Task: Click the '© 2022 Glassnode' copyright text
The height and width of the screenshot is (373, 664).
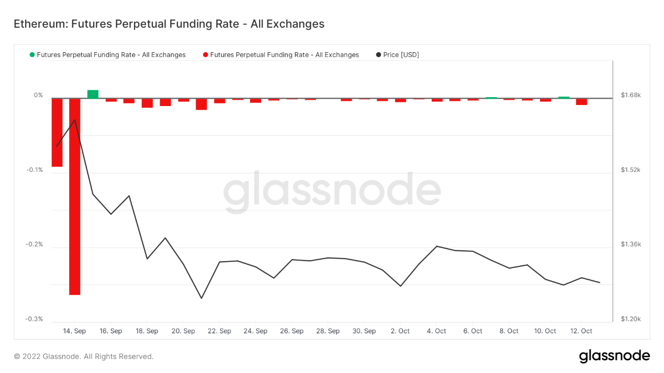Action: click(x=84, y=356)
